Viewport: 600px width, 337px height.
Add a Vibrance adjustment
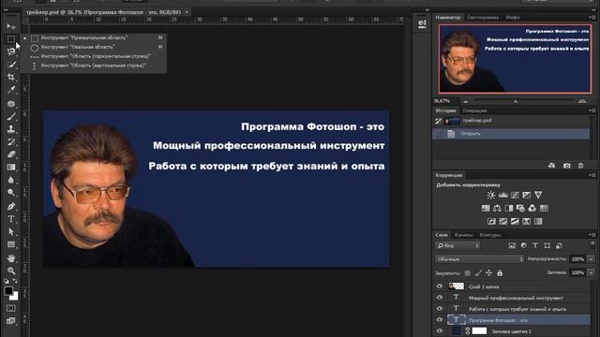tap(538, 196)
